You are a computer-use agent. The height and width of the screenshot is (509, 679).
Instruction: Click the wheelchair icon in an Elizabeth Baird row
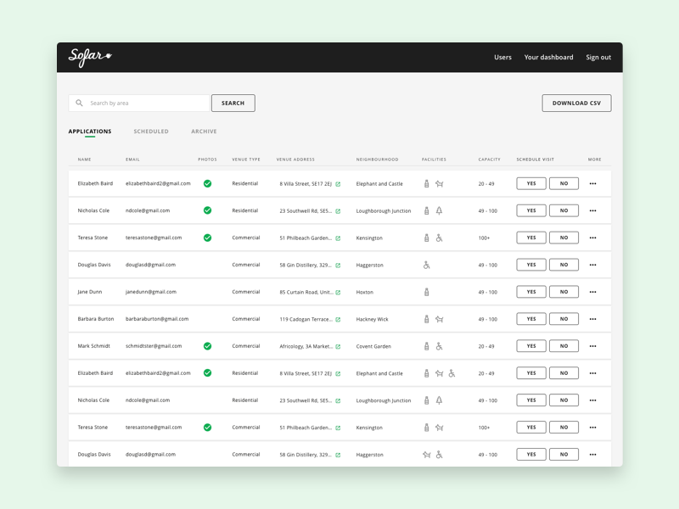point(452,373)
